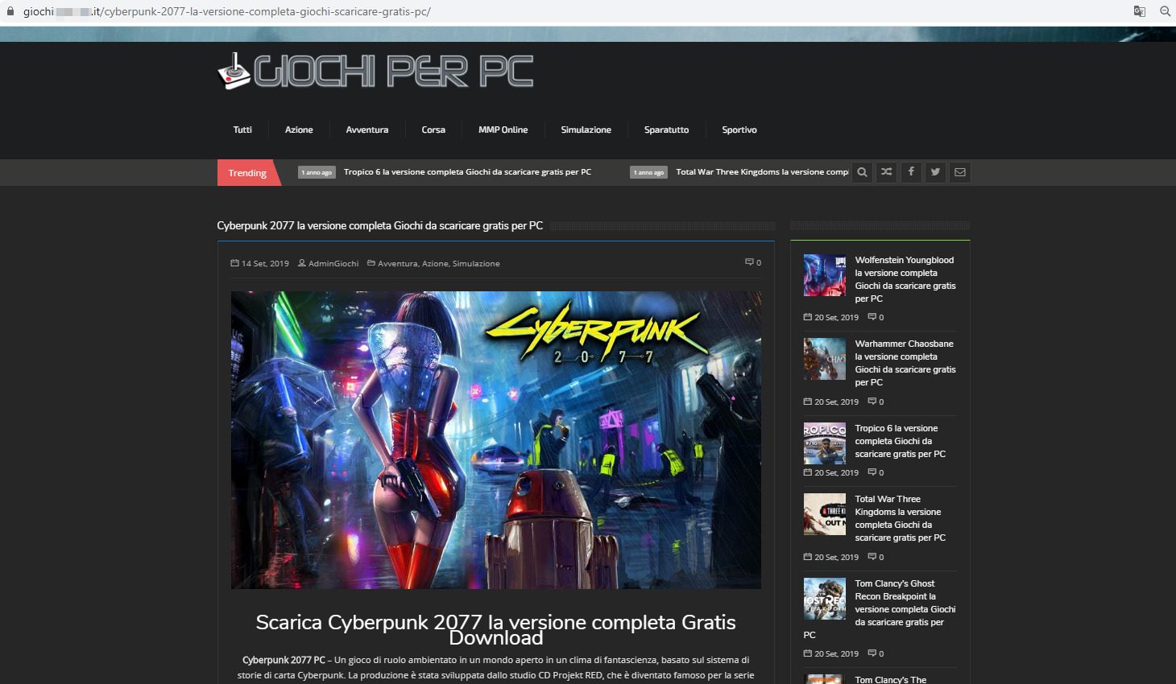Open Total War Three Kingdoms sidebar title

[901, 518]
